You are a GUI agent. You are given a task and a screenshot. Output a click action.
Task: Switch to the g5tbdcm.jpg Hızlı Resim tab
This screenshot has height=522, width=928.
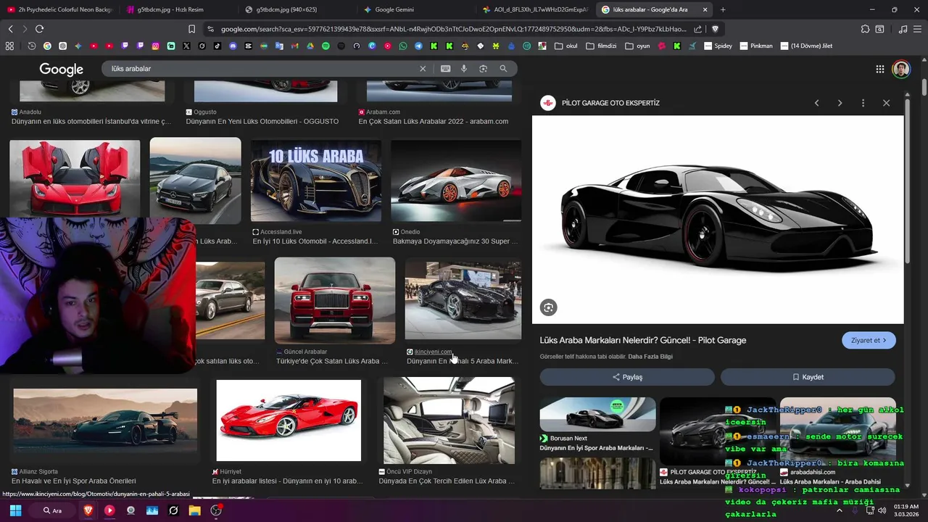click(x=178, y=9)
